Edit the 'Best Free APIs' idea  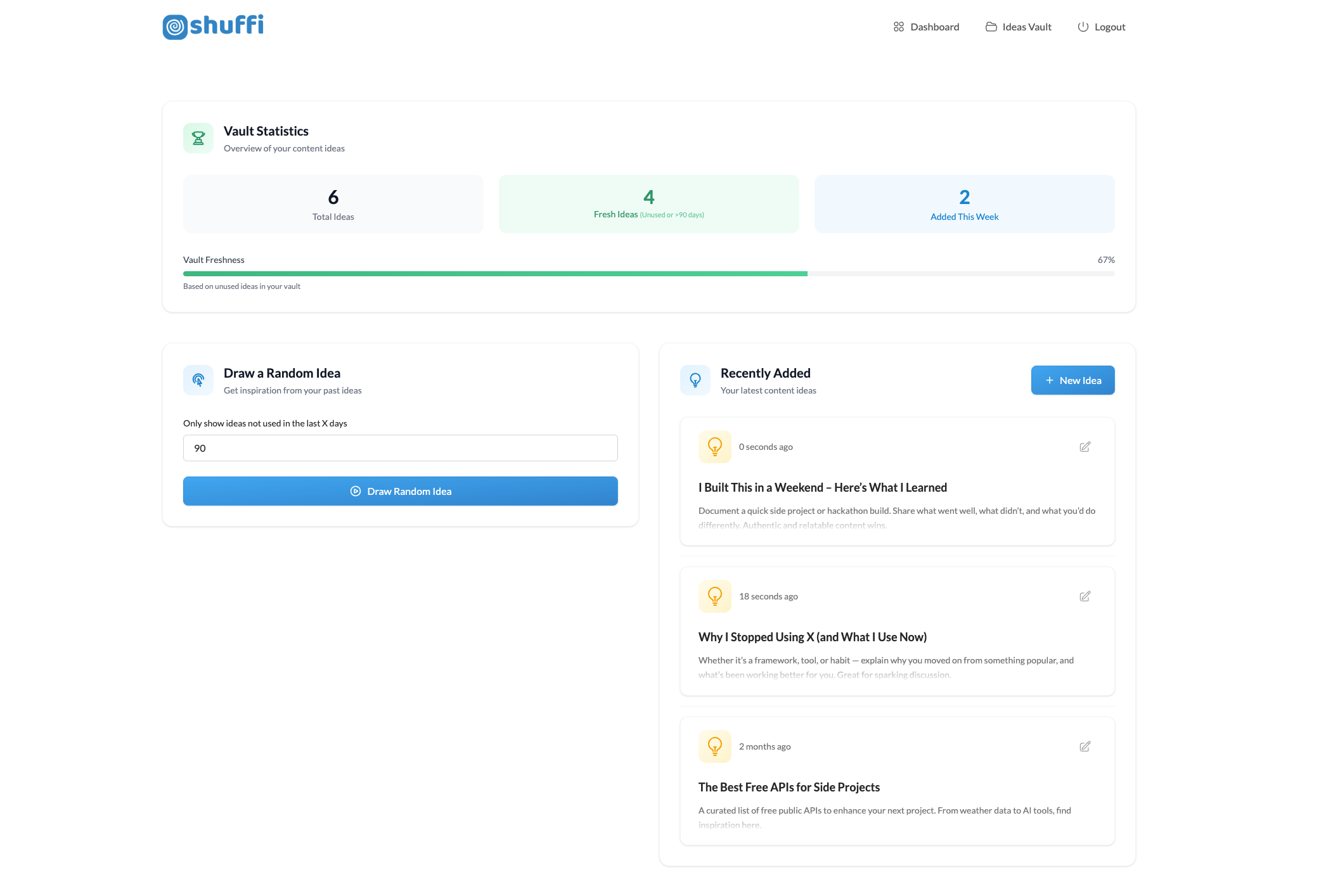click(x=1085, y=746)
